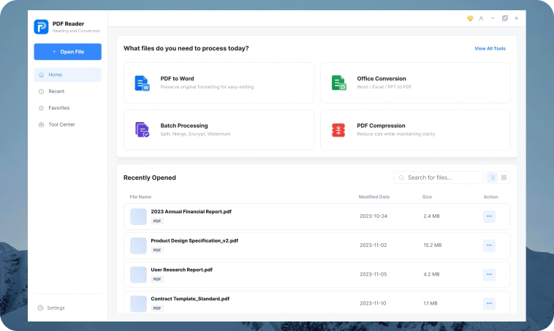Switch to list view
The height and width of the screenshot is (331, 554).
pos(493,178)
